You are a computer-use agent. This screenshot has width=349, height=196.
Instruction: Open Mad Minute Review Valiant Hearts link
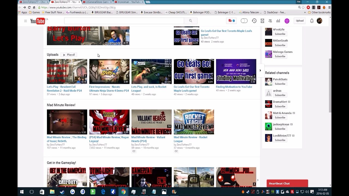coord(148,139)
